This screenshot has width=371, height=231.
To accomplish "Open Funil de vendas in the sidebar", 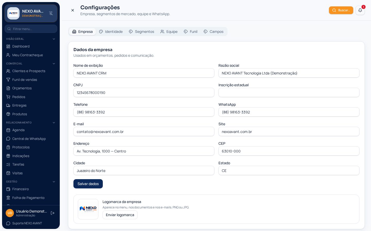I will pyautogui.click(x=31, y=80).
